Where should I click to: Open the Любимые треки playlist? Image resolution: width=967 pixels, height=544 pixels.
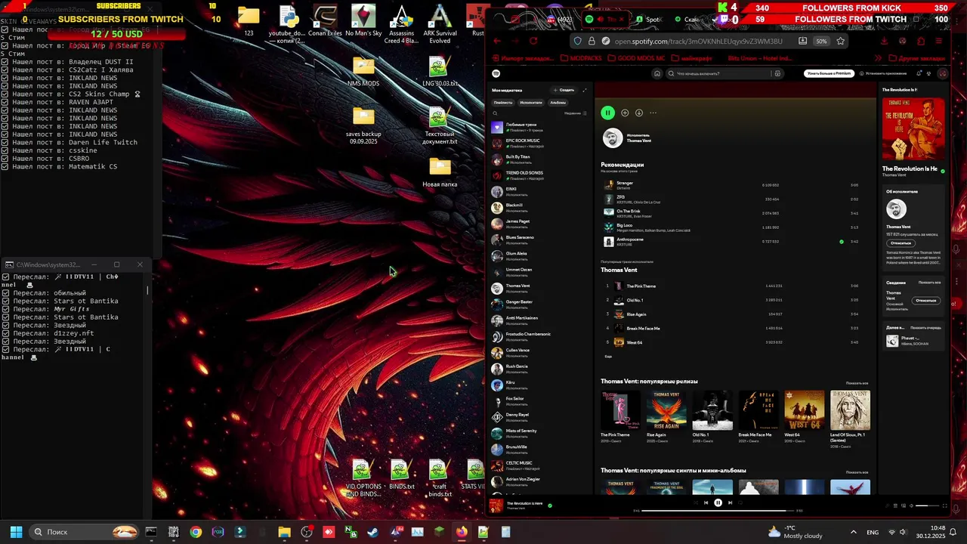pos(539,127)
